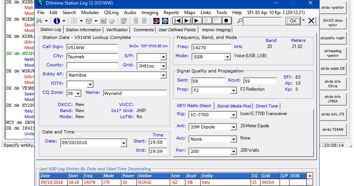This screenshot has height=186, width=354.
Task: Click the blue question mark help icon
Action: point(165,21)
